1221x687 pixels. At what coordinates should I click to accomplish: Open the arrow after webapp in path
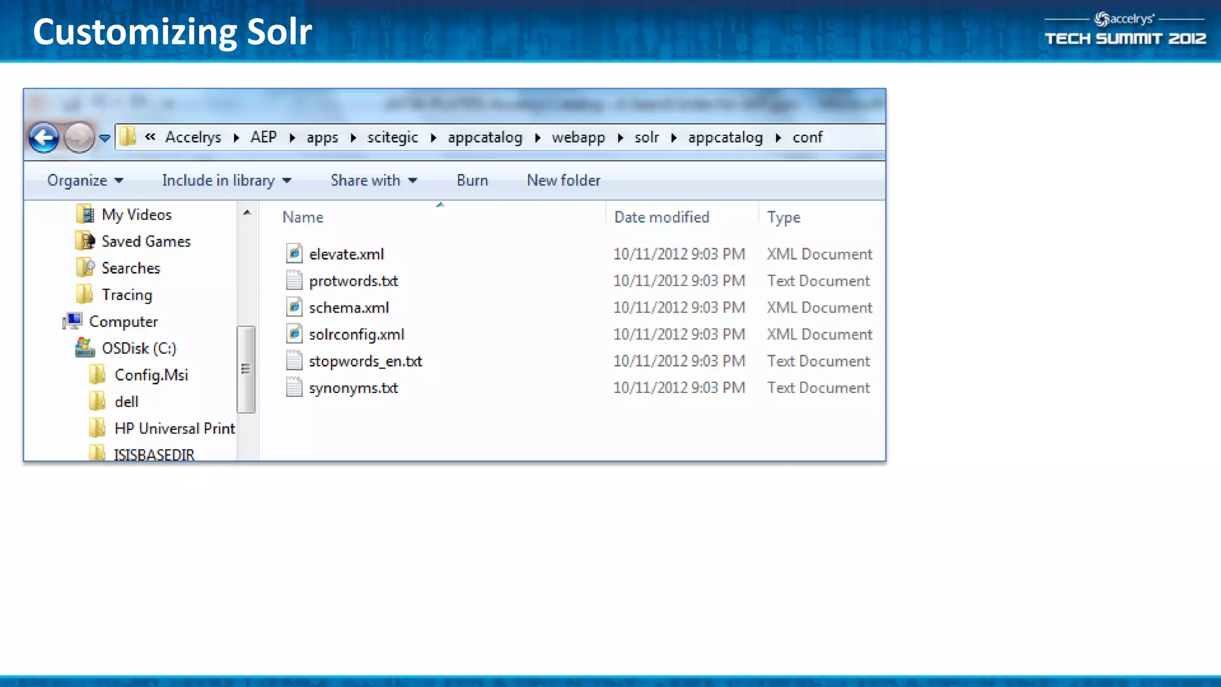(x=621, y=138)
